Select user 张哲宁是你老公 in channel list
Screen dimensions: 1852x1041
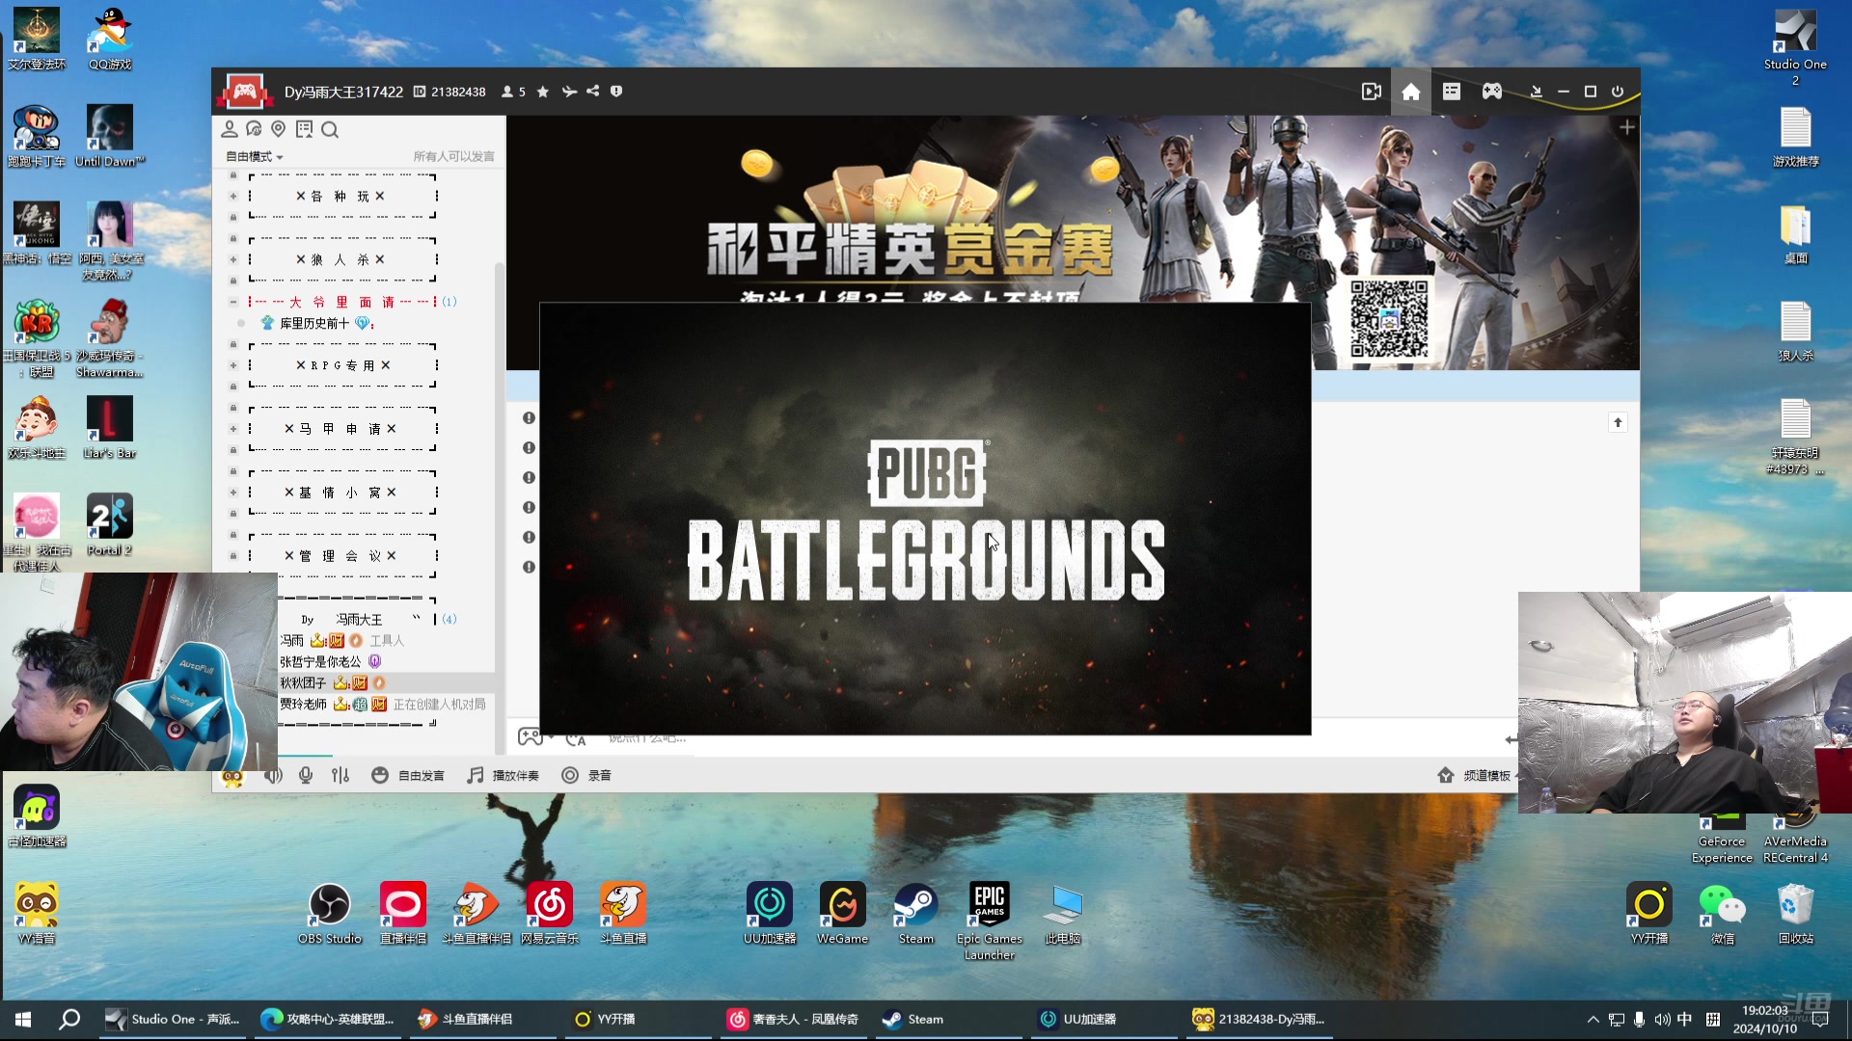tap(320, 662)
